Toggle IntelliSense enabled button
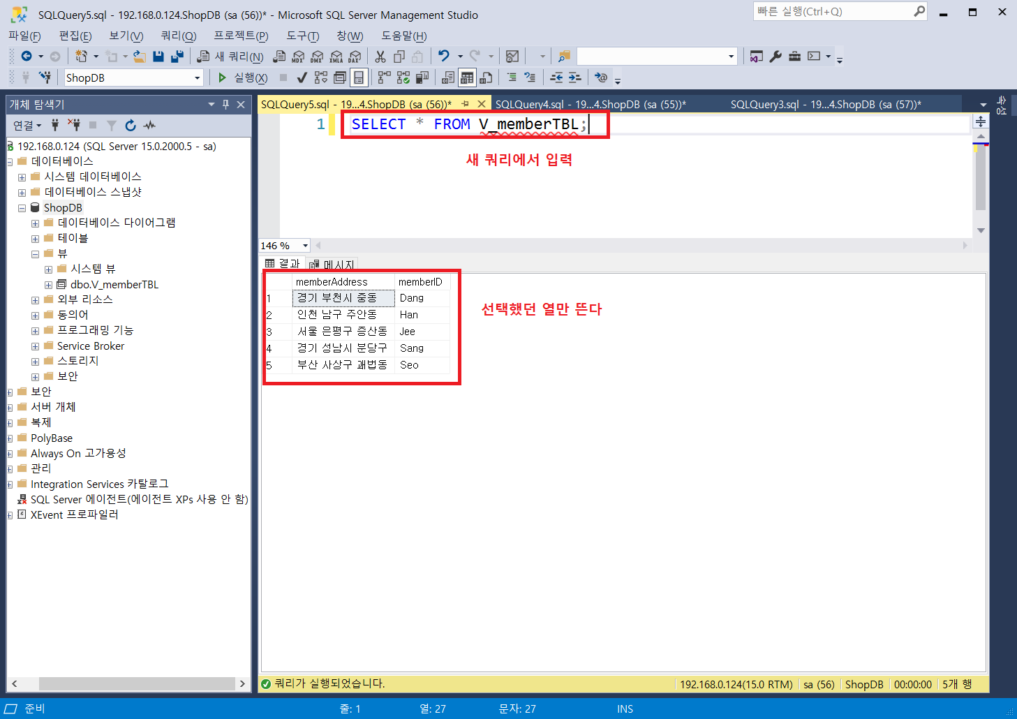Image resolution: width=1017 pixels, height=719 pixels. [x=358, y=77]
